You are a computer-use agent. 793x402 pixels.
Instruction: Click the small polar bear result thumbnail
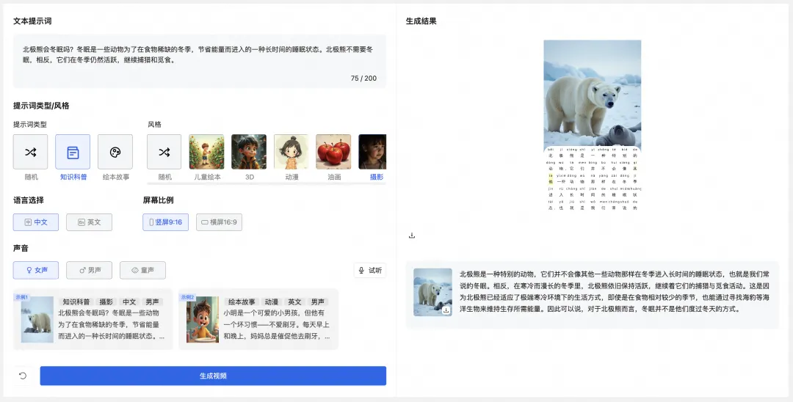point(432,292)
